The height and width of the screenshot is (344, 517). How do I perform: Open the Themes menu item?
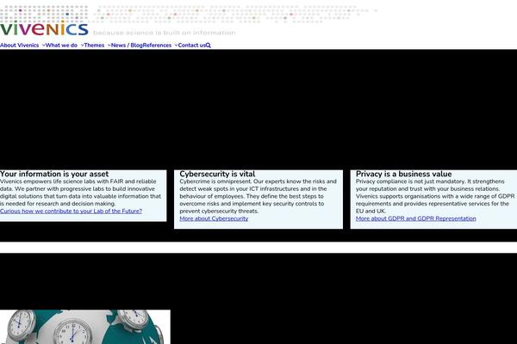pos(94,46)
